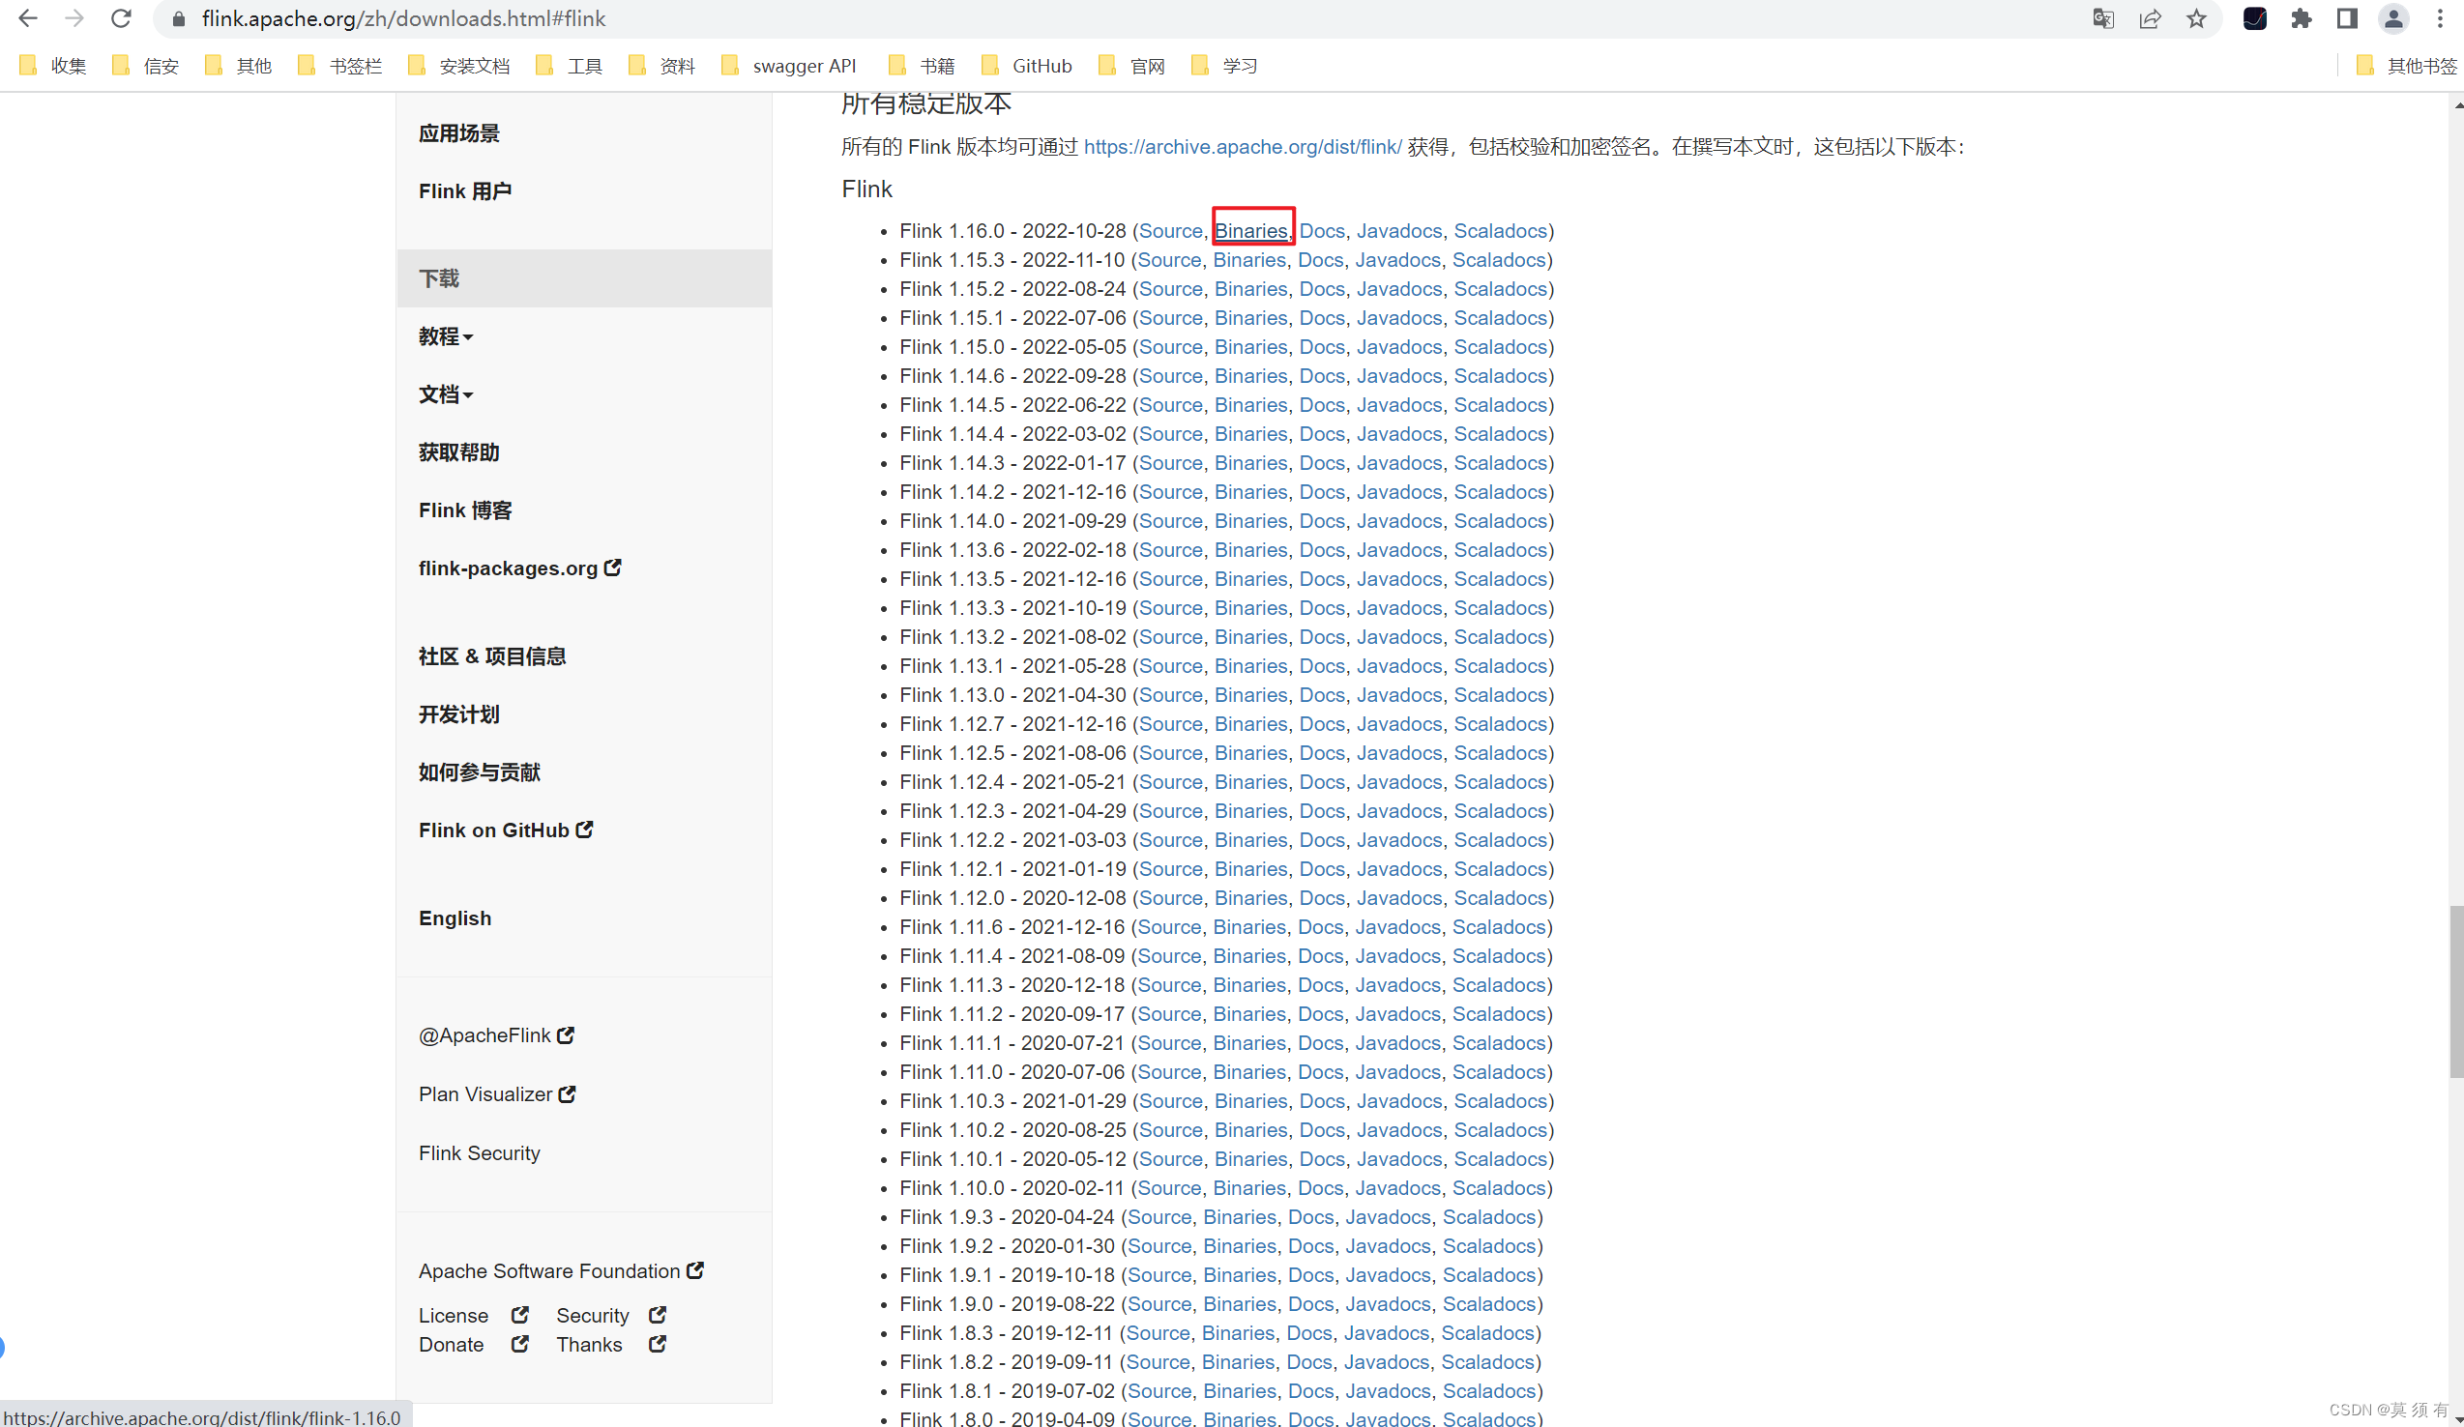The image size is (2464, 1427).
Task: Click the back navigation arrow
Action: (x=26, y=17)
